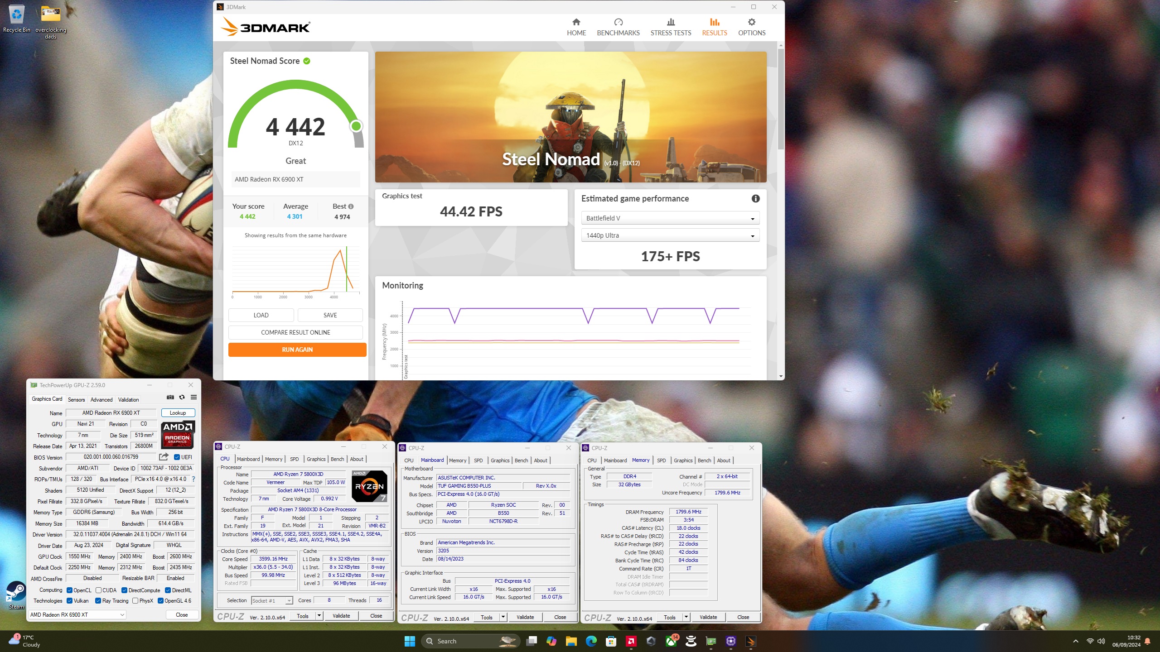The image size is (1160, 652).
Task: Expand Tools arrow in CPU-Z Memory window
Action: [x=686, y=617]
